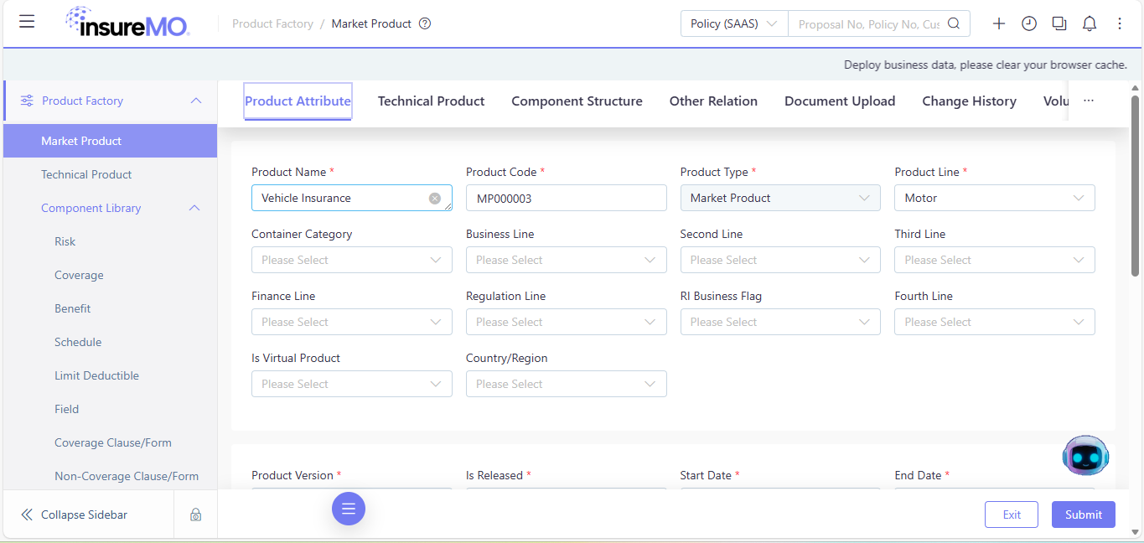Open the Business Line dropdown

coord(567,260)
